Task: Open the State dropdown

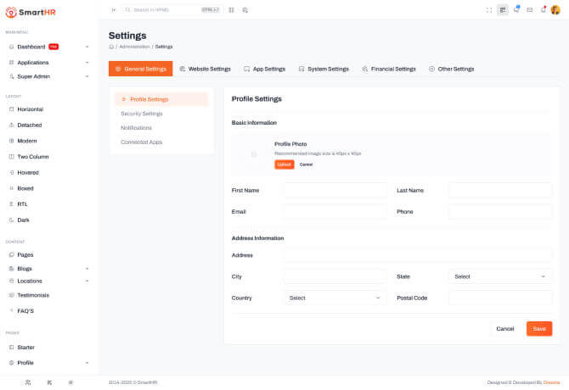Action: coord(499,276)
